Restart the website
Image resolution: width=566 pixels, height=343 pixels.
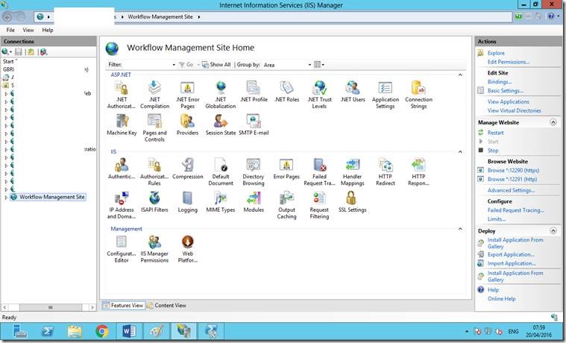(495, 133)
